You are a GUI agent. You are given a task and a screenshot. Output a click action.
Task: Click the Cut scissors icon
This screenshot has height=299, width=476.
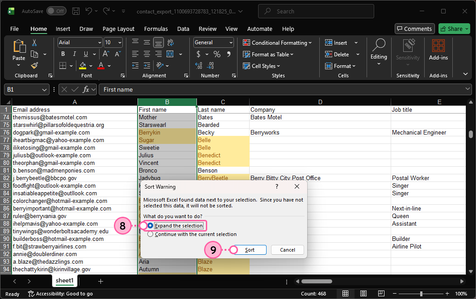click(34, 43)
